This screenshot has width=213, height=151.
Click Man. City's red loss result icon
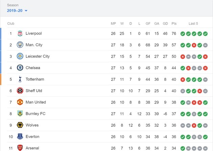194,45
